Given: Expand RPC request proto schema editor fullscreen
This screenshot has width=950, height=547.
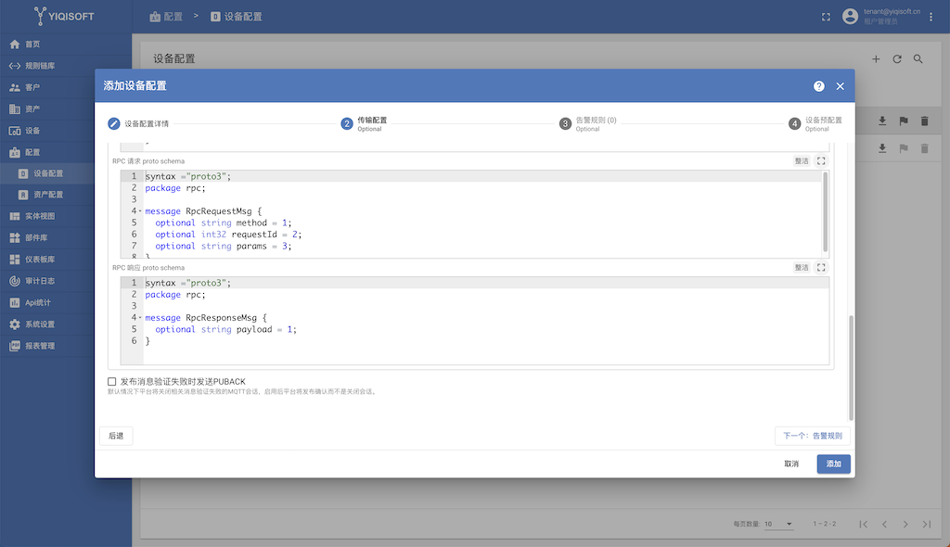Looking at the screenshot, I should 821,161.
